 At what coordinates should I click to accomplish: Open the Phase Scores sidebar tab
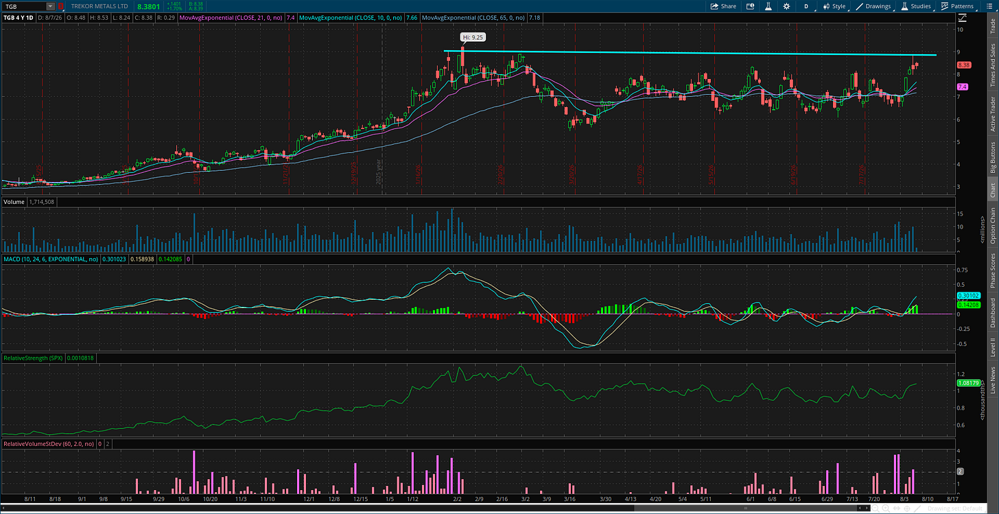(x=992, y=270)
